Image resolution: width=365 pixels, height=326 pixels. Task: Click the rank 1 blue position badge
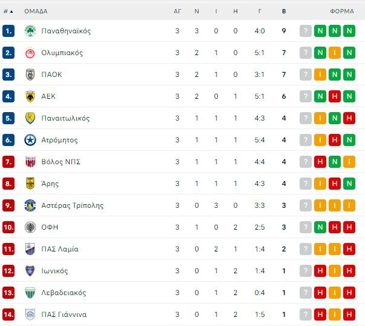point(8,31)
